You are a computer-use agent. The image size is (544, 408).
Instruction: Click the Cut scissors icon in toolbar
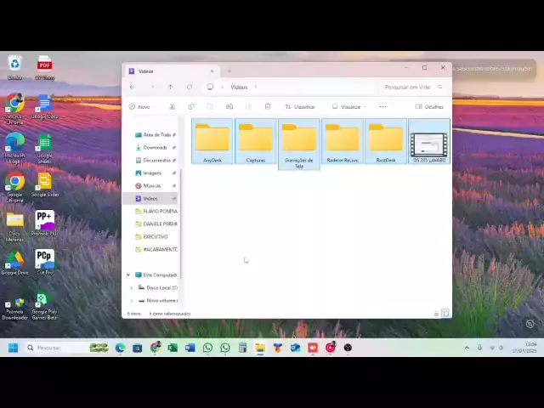click(172, 107)
